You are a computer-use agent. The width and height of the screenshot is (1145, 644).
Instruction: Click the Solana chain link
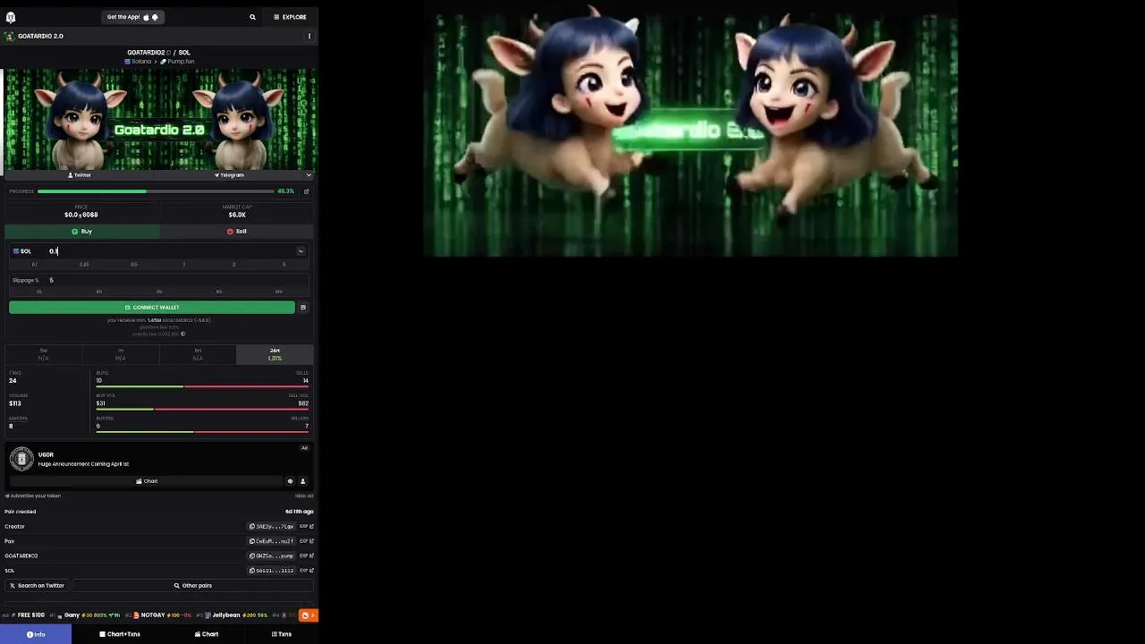[137, 62]
